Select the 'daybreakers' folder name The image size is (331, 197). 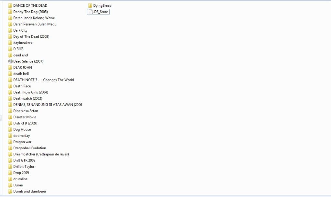coord(23,43)
